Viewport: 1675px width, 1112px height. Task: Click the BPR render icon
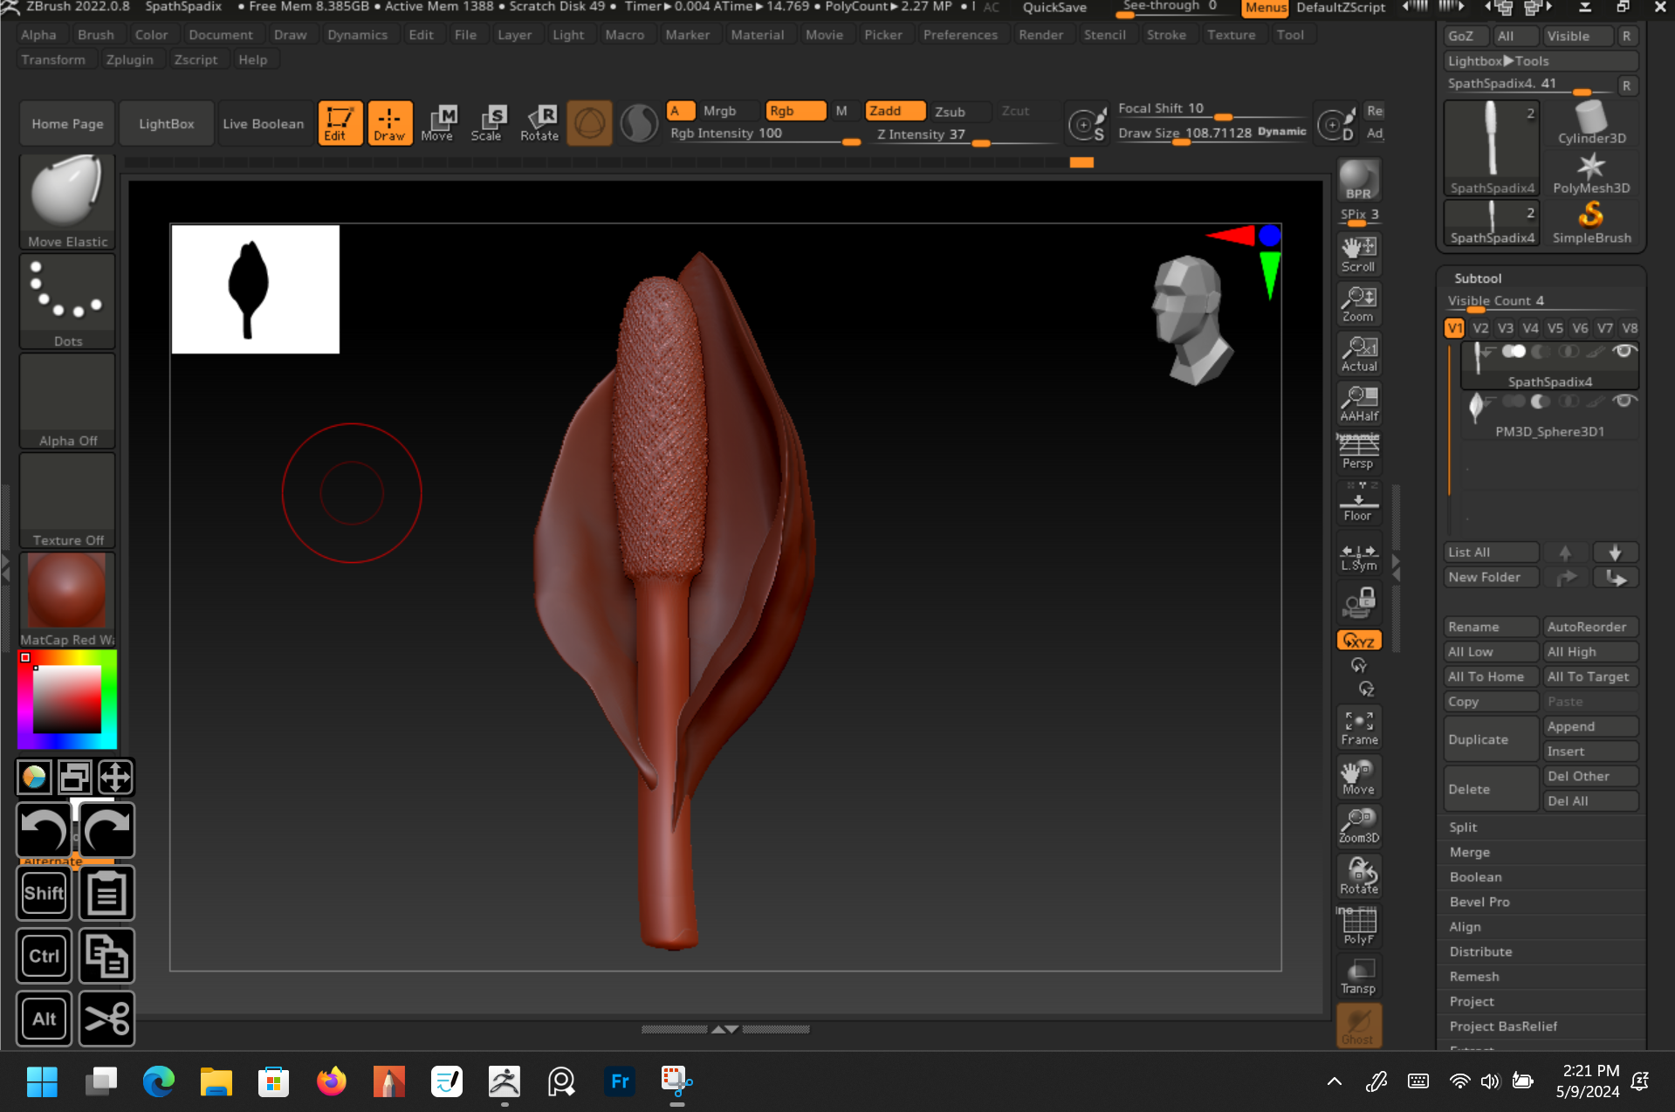tap(1357, 181)
